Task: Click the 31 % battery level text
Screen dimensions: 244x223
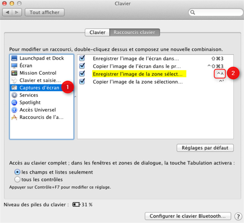Action: click(87, 205)
